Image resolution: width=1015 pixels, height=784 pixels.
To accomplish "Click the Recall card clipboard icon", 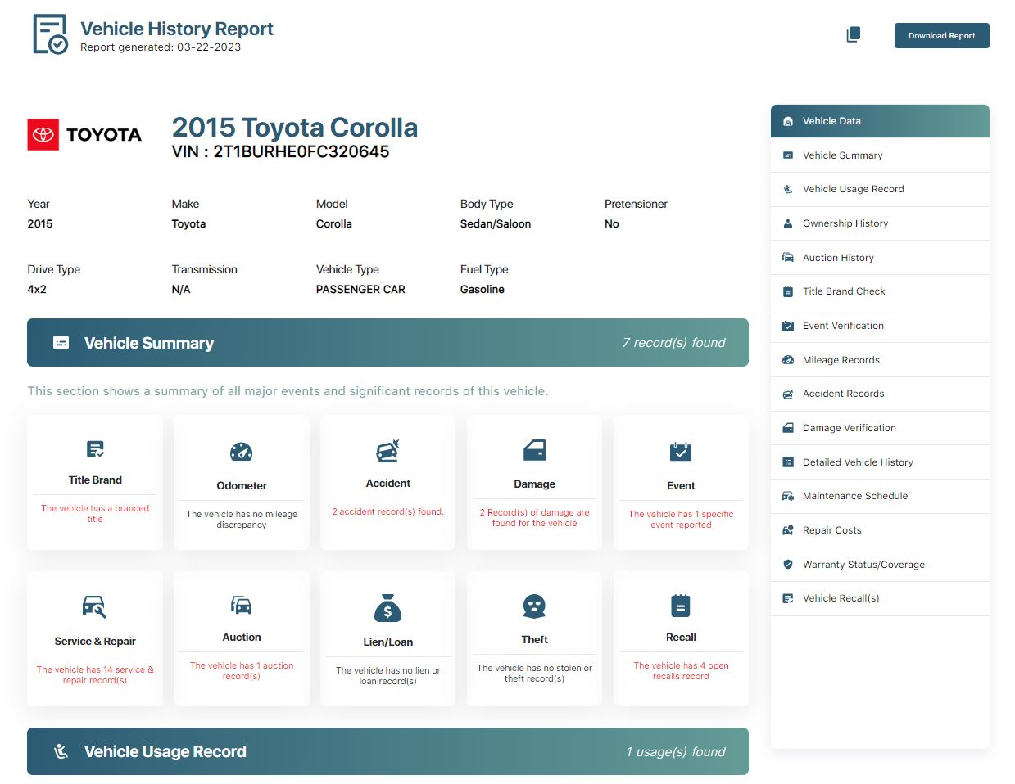I will point(681,605).
